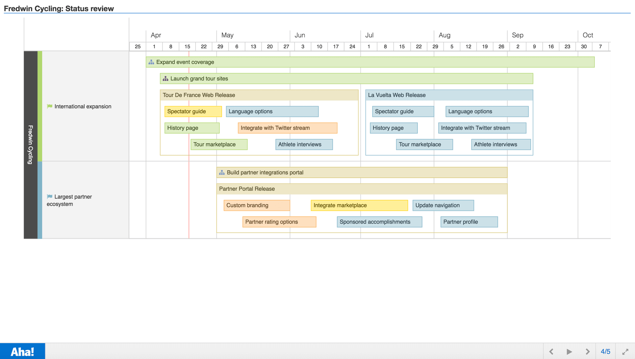Viewport: 635px width, 359px height.
Task: Select the flag icon beside International expansion
Action: pyautogui.click(x=49, y=106)
